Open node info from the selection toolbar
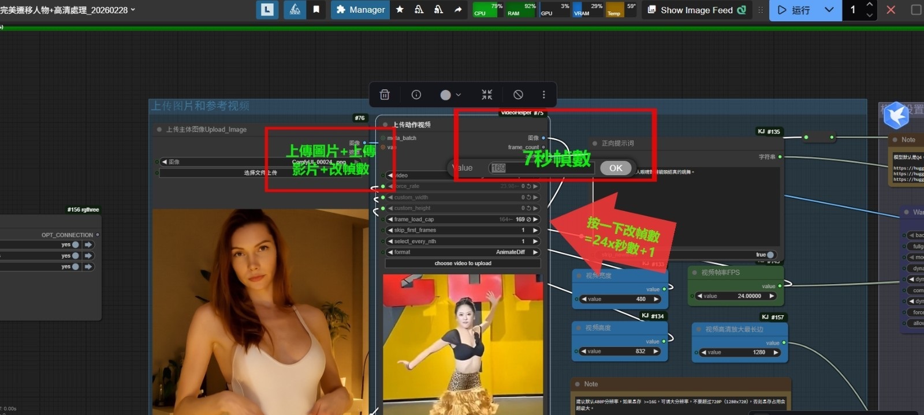This screenshot has width=924, height=415. pos(416,95)
